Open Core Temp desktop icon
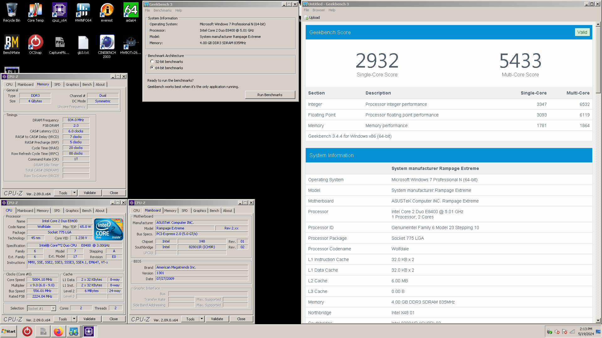This screenshot has height=338, width=602. coord(35,13)
